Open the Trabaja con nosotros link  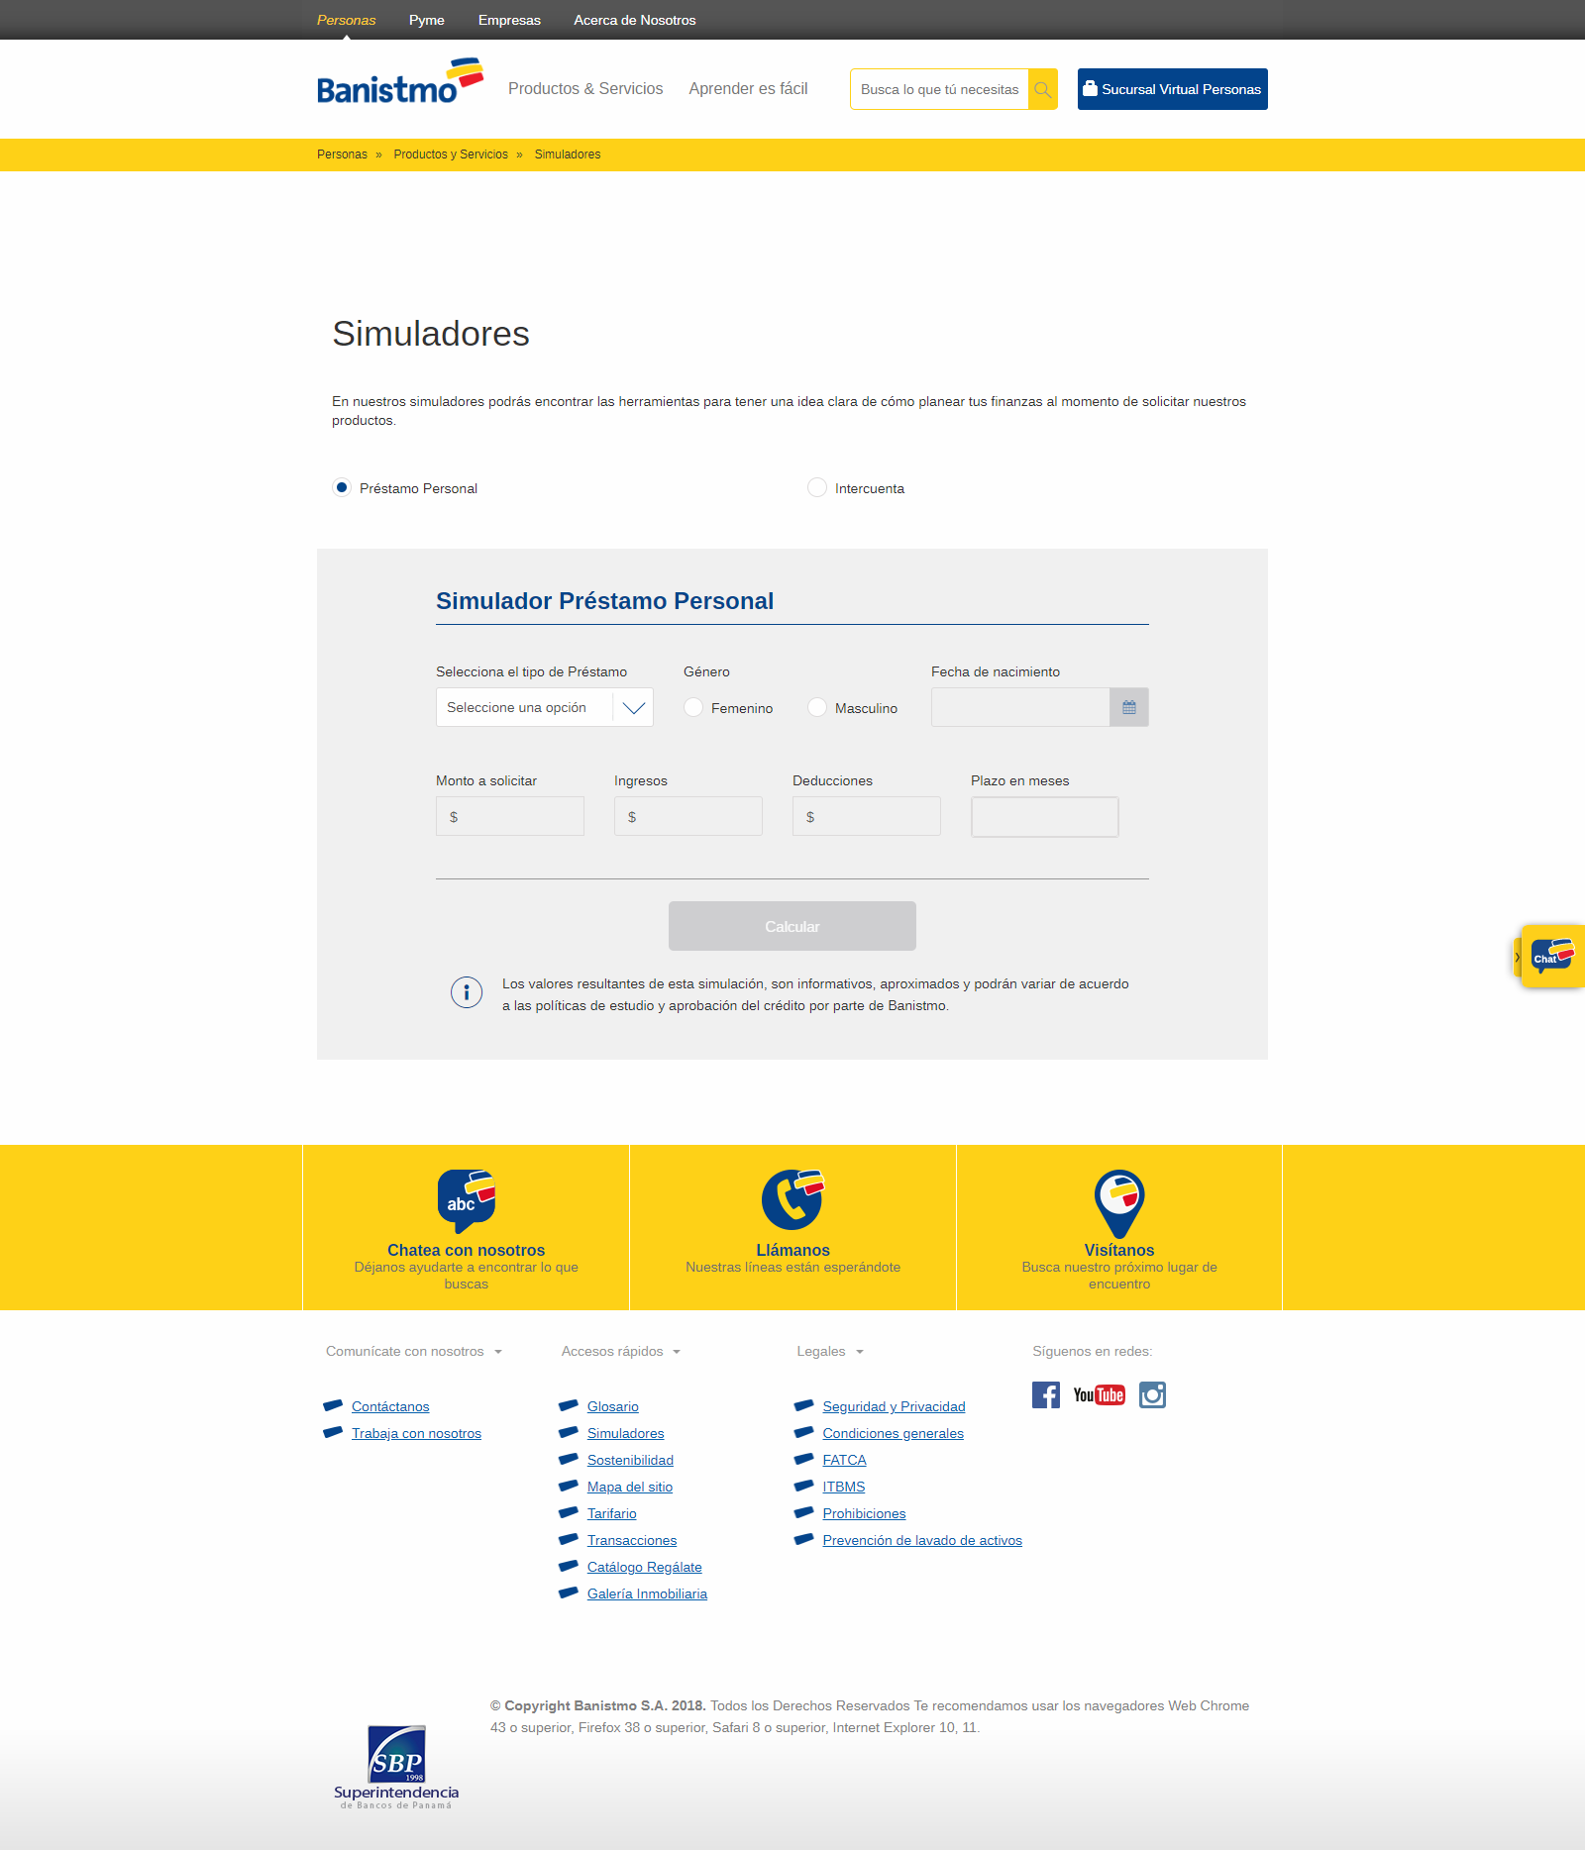[x=416, y=1433]
